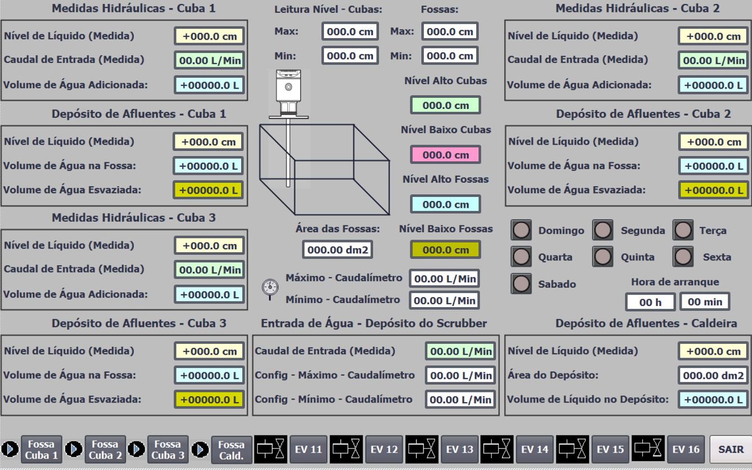The image size is (752, 470).
Task: Click SAIR to exit the screen
Action: tap(731, 449)
